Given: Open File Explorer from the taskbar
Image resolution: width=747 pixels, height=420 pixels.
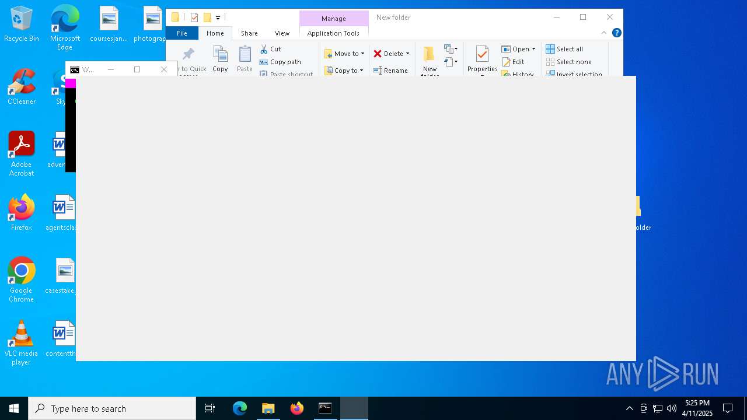Looking at the screenshot, I should click(268, 408).
